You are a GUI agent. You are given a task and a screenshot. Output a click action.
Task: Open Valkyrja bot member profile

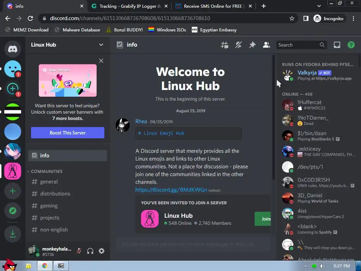coord(318,76)
